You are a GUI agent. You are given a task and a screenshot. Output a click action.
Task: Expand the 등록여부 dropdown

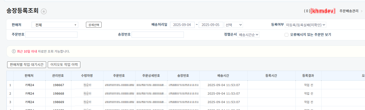306,25
